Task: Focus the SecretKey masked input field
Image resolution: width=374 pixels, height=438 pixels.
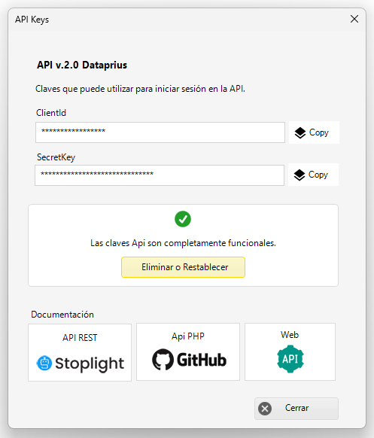Action: [x=160, y=175]
